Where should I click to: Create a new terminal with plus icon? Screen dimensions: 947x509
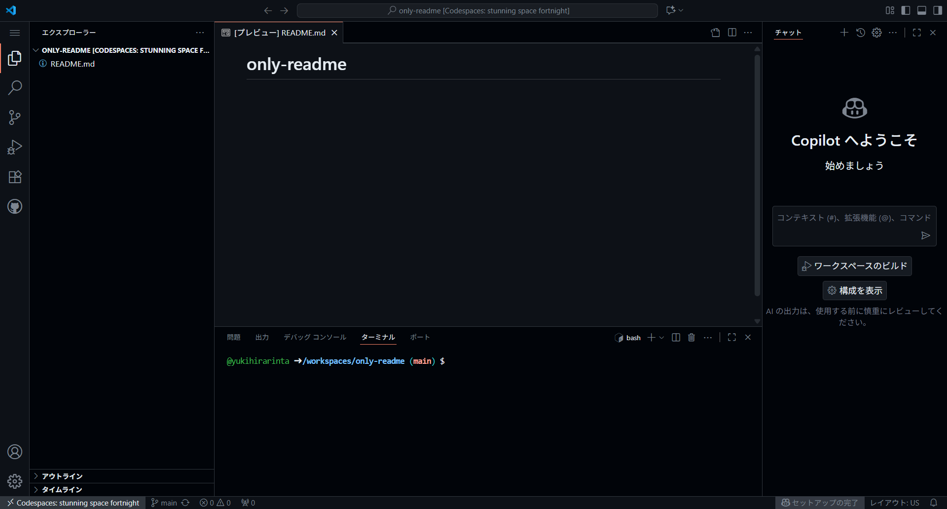(x=651, y=337)
